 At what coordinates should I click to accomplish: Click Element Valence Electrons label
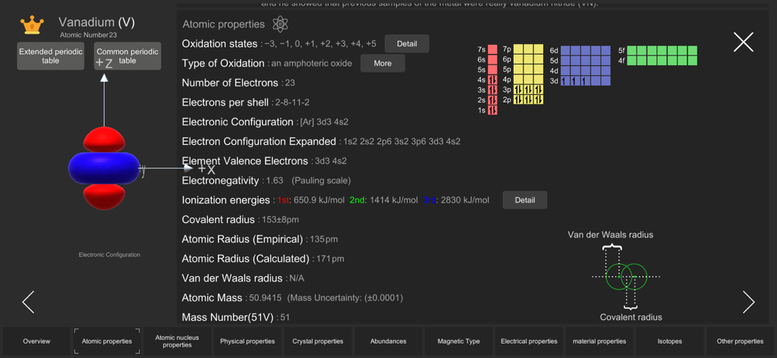245,161
